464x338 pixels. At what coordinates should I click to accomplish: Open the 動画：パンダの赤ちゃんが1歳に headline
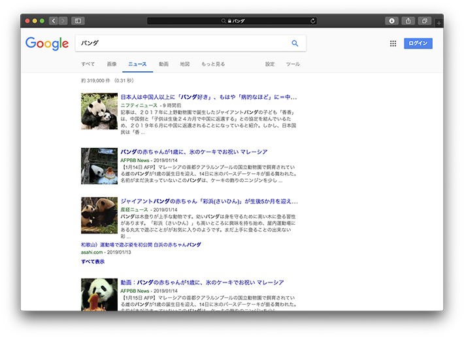[x=202, y=282]
